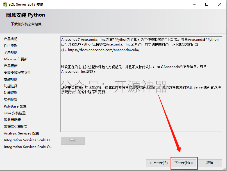
Task: Select the 全局规则 step
Action: pyautogui.click(x=11, y=53)
